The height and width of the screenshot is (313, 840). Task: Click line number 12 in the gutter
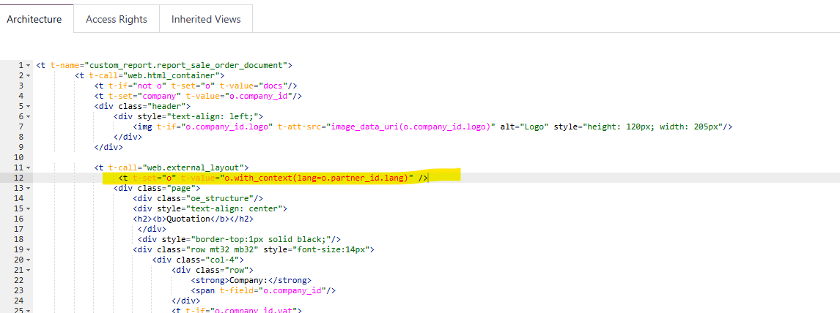point(20,178)
